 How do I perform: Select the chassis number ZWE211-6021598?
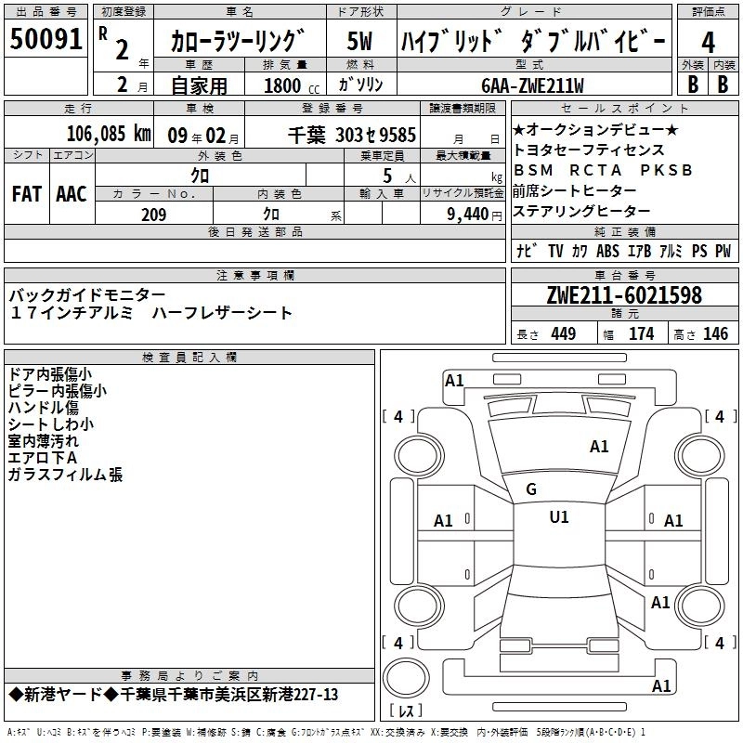coord(624,296)
